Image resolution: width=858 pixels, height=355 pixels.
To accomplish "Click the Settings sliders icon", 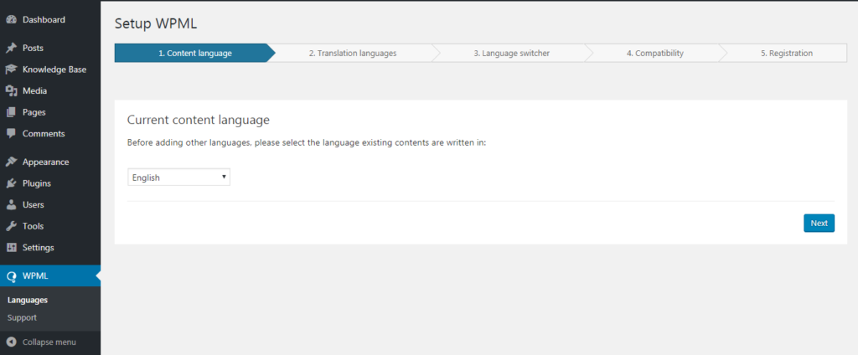I will point(11,248).
